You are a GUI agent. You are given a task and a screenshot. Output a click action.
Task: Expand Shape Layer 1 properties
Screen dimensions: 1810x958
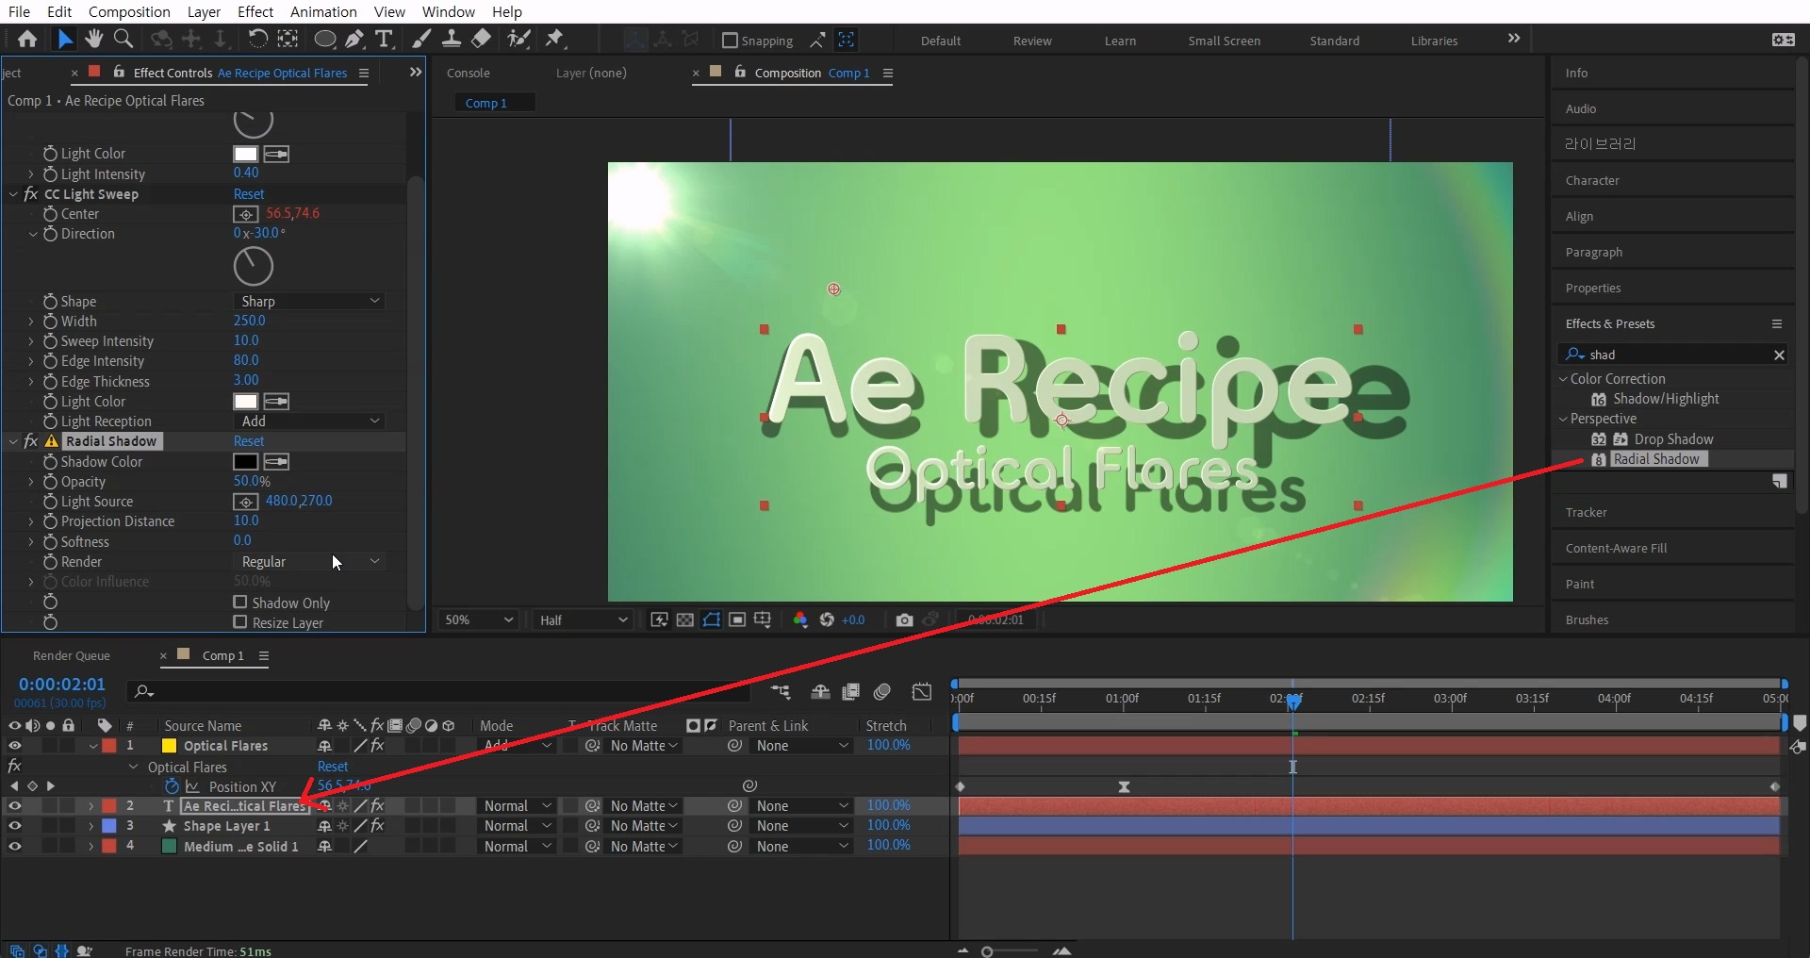pyautogui.click(x=90, y=826)
